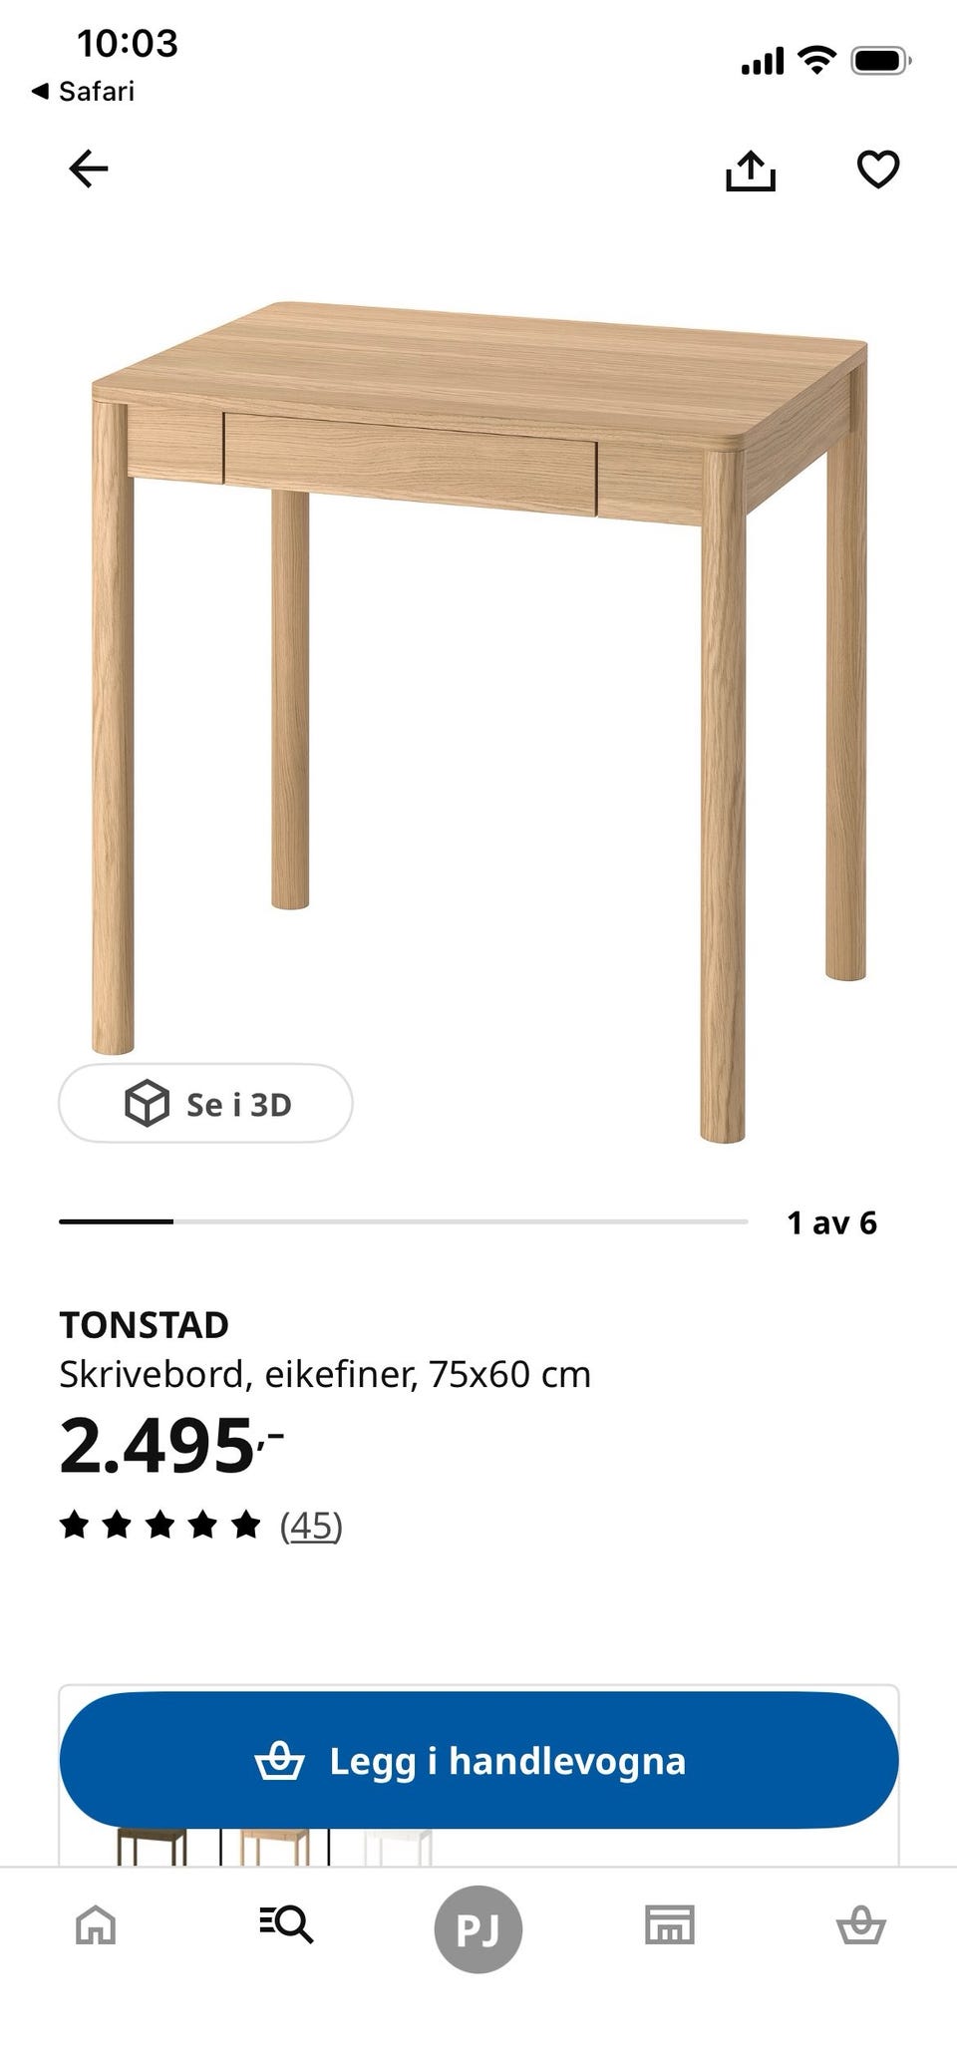Open the shopping cart tab
The image size is (957, 2072).
861,1924
